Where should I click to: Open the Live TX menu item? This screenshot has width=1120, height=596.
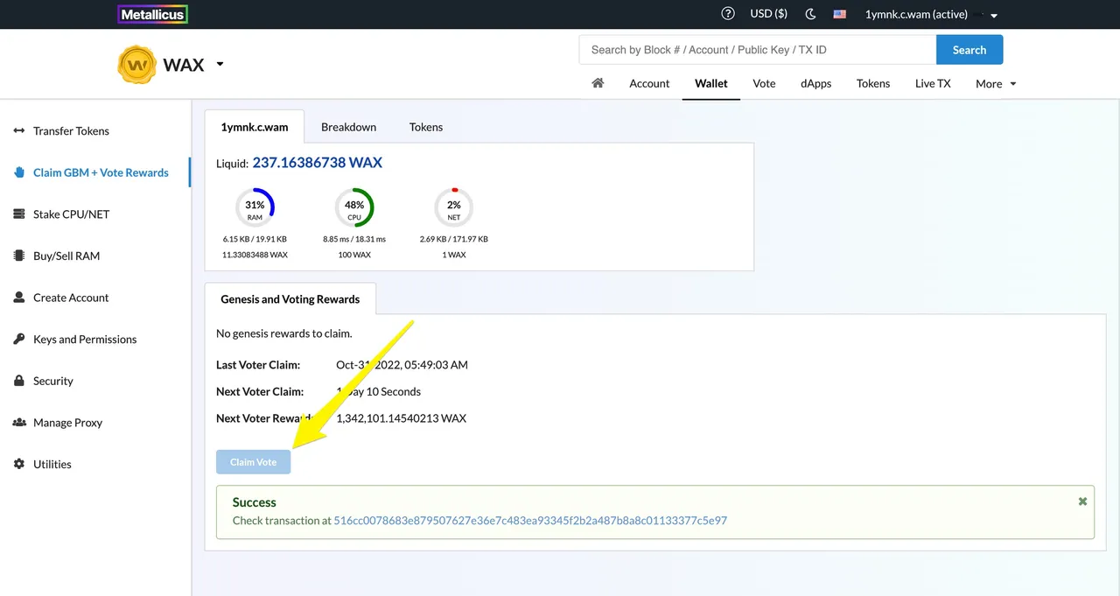tap(933, 83)
